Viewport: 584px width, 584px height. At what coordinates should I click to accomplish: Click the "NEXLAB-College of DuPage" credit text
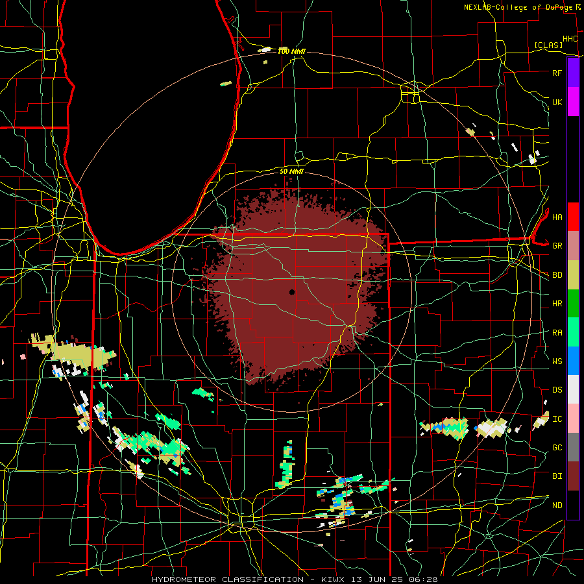click(x=518, y=7)
